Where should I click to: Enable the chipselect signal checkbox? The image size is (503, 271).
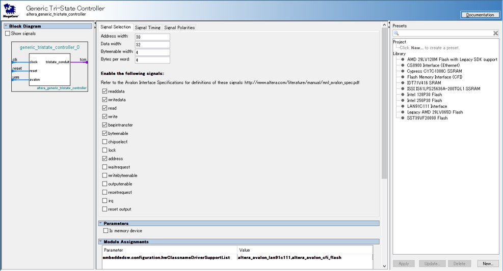104,142
